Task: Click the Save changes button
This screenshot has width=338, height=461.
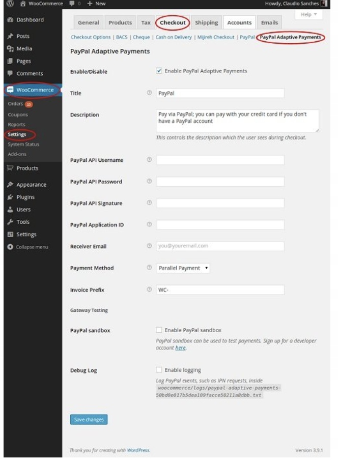Action: tap(89, 420)
